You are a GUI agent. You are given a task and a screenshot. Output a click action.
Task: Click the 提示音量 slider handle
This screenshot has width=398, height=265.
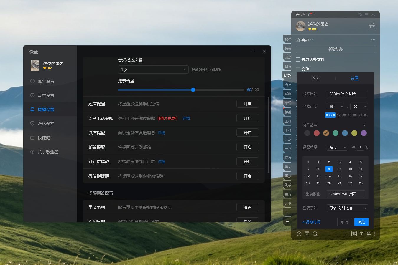[x=193, y=90]
